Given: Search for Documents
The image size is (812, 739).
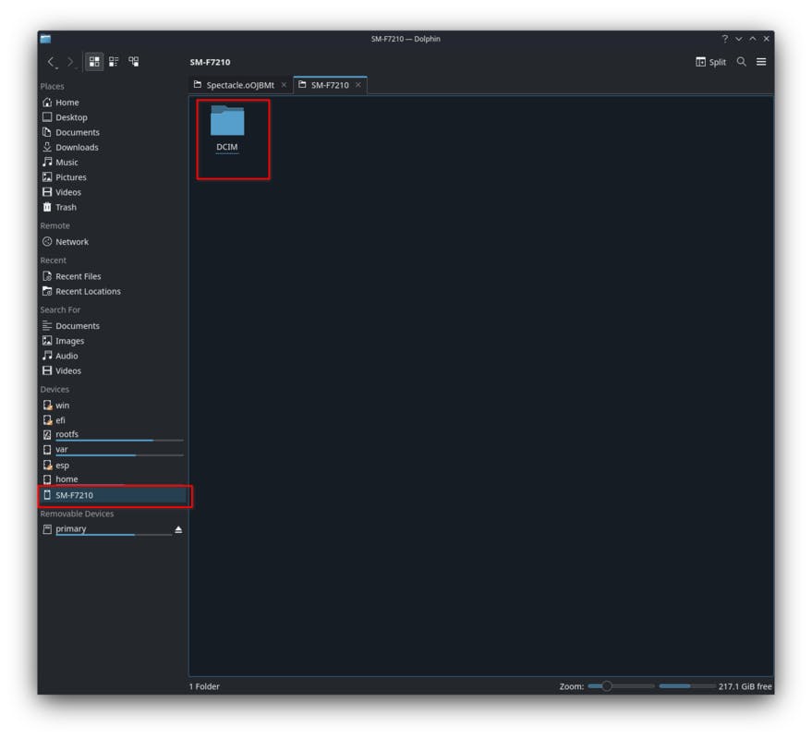Looking at the screenshot, I should 112,326.
